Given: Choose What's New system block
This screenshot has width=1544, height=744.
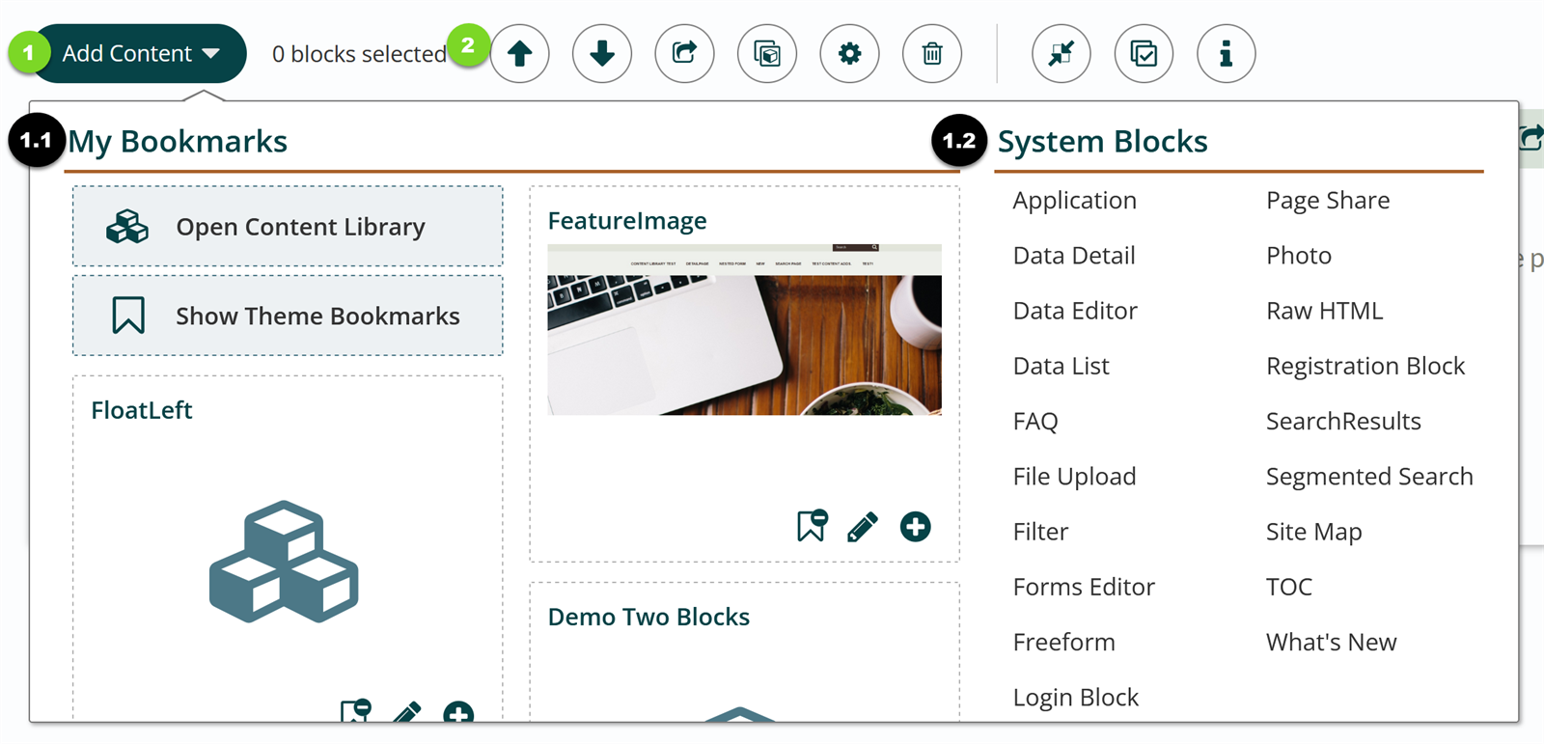Looking at the screenshot, I should click(1331, 642).
